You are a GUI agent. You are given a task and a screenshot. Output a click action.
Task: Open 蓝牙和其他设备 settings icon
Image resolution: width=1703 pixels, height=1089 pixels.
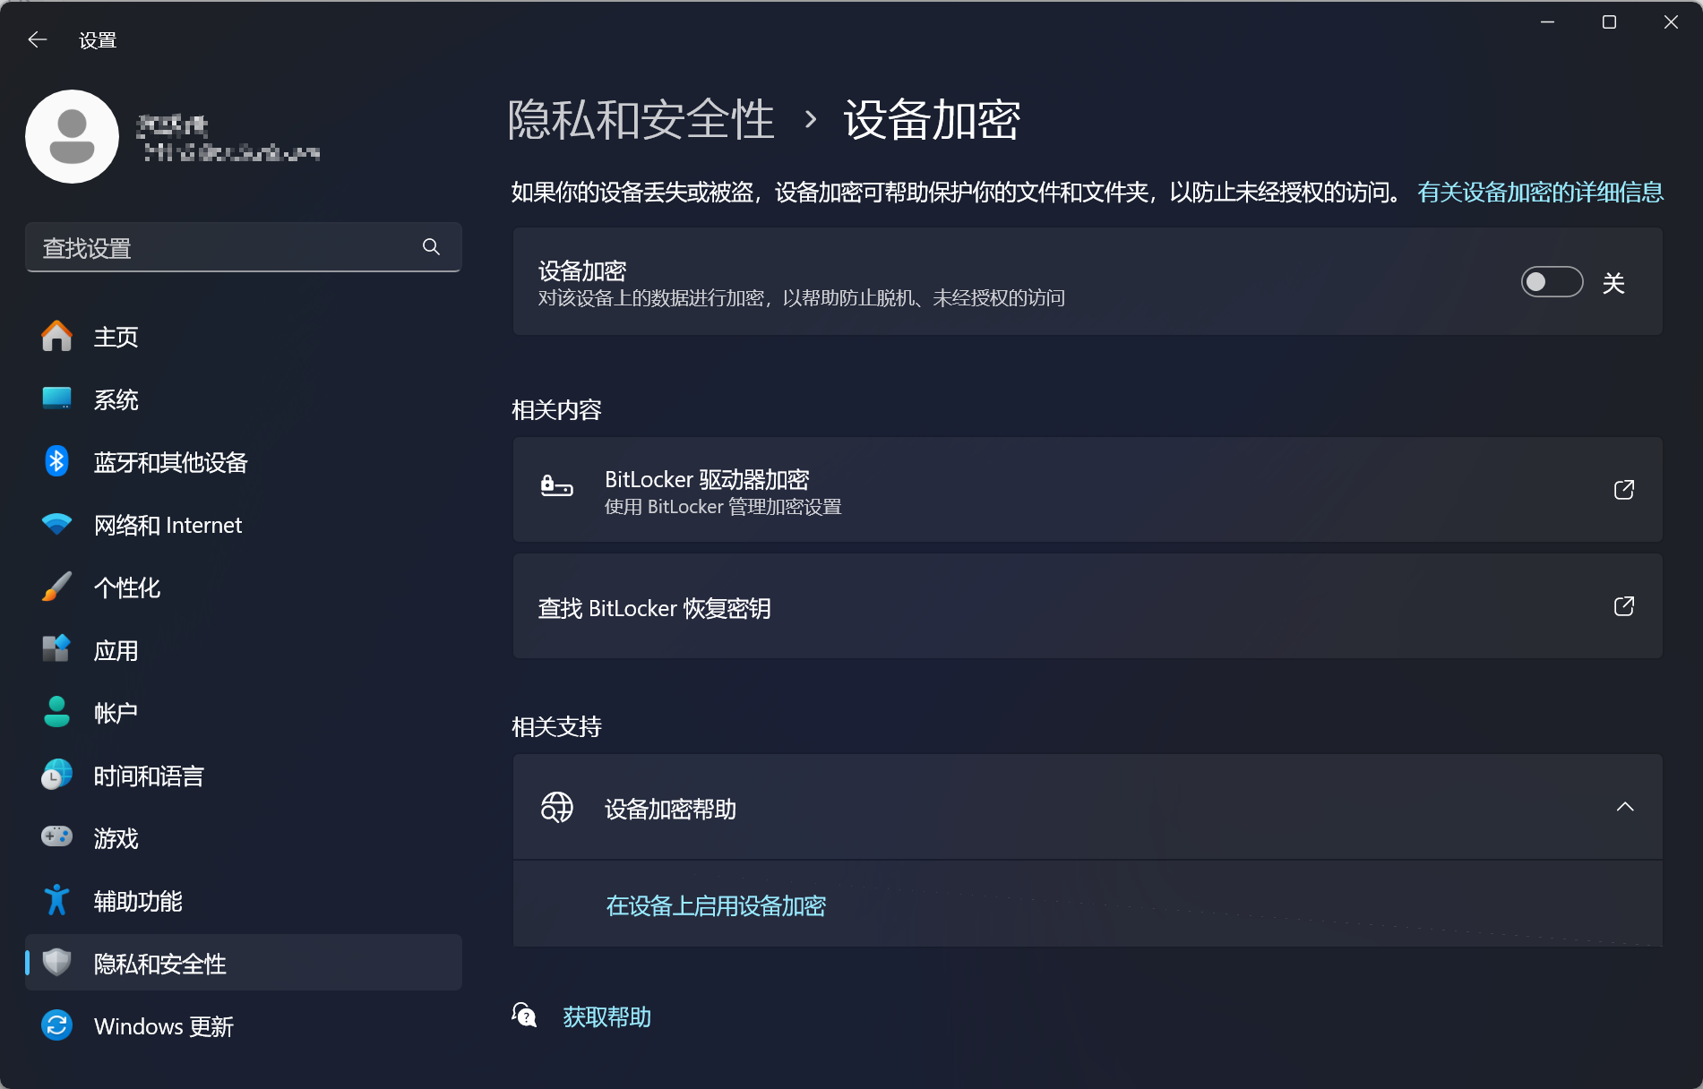[56, 462]
